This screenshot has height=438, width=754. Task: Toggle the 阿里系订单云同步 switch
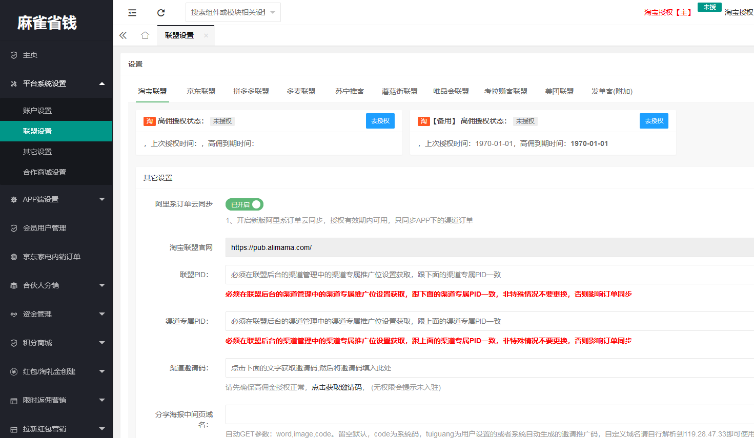point(244,204)
